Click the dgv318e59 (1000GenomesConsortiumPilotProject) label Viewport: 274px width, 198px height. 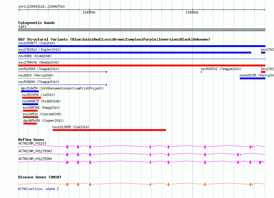(62, 88)
